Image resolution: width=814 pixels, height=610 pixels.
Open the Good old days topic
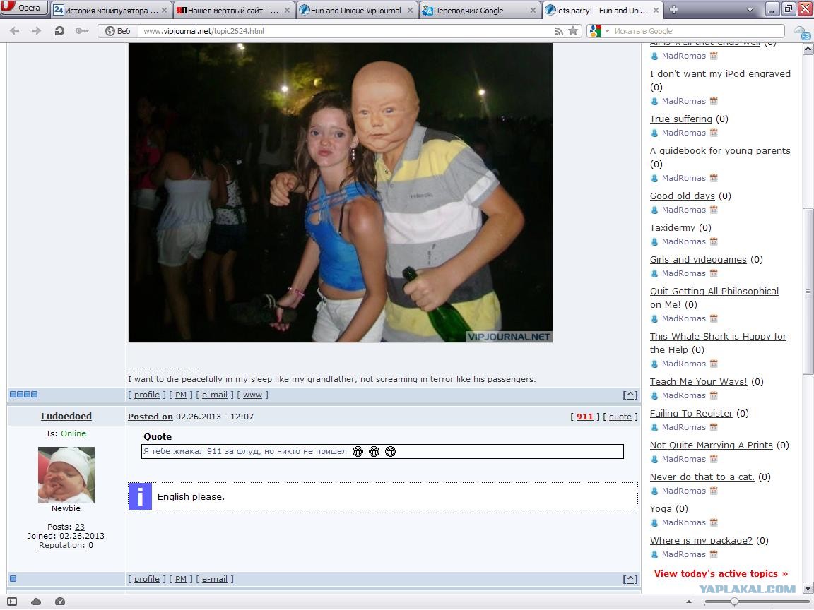coord(682,196)
